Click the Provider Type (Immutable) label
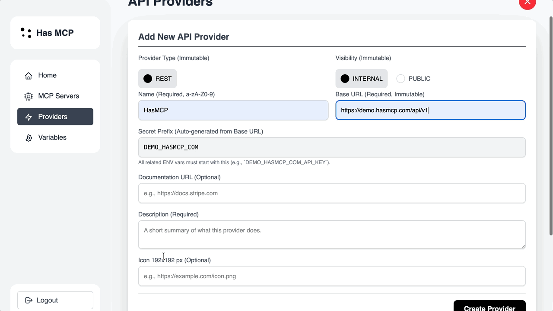The image size is (553, 311). pos(174,58)
